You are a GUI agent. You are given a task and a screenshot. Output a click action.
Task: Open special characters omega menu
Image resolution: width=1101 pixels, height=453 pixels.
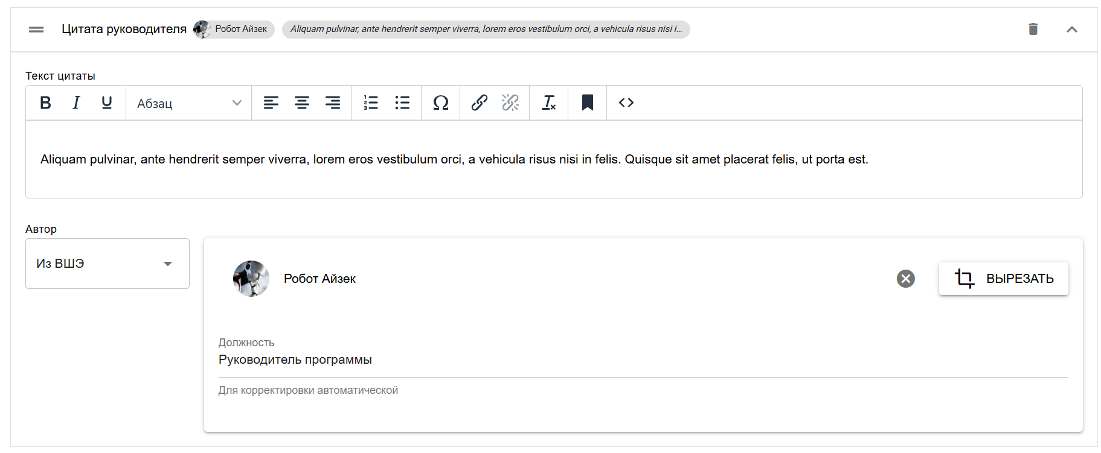[441, 103]
